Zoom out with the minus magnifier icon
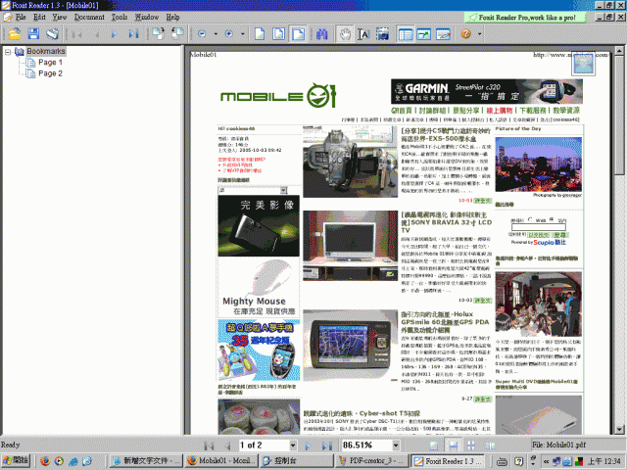627x470 pixels. click(202, 34)
